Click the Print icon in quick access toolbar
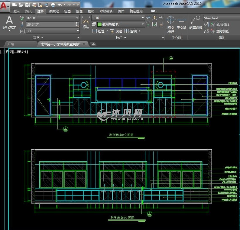 point(53,5)
